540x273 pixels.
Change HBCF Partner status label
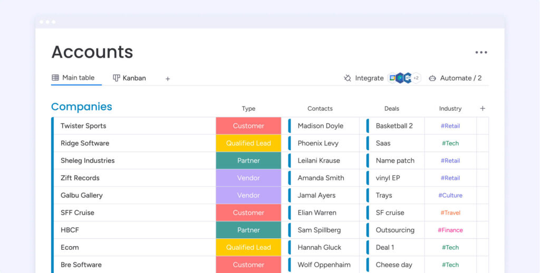coord(248,230)
